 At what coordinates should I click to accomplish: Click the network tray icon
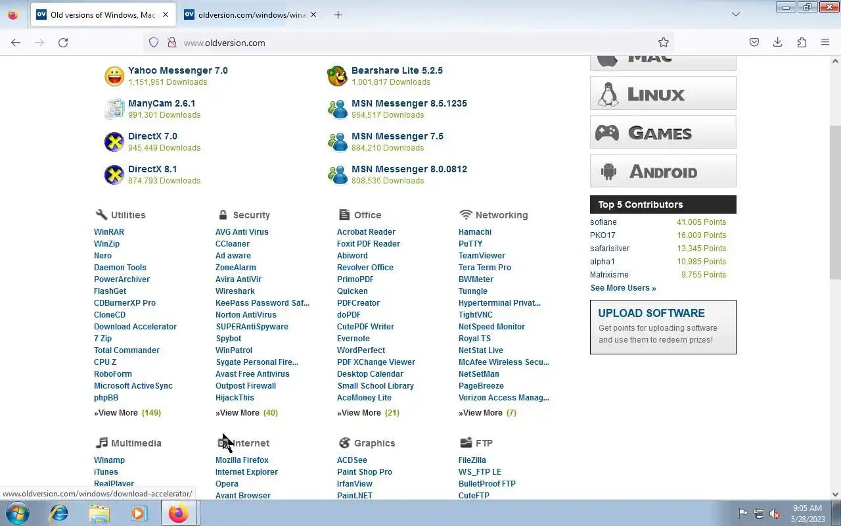click(x=759, y=514)
